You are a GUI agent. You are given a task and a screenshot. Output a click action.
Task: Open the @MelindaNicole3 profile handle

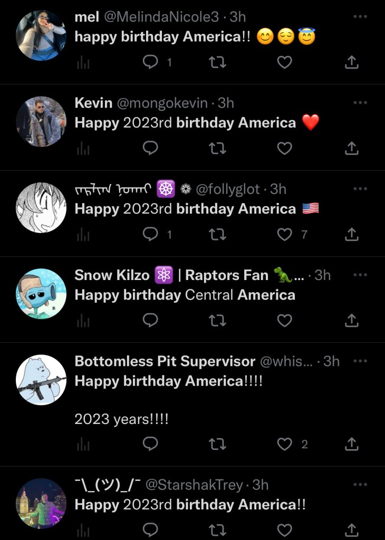pyautogui.click(x=161, y=17)
